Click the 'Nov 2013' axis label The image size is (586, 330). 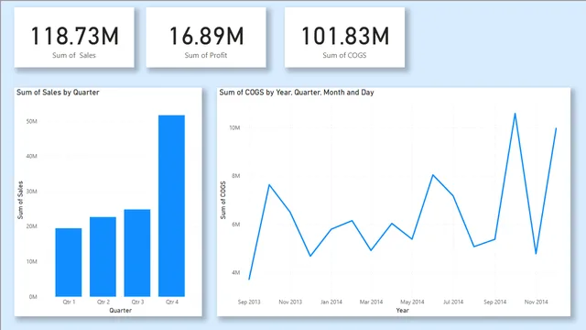click(x=290, y=302)
